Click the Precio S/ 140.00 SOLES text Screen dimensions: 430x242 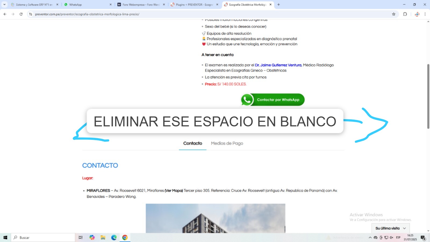tap(226, 84)
